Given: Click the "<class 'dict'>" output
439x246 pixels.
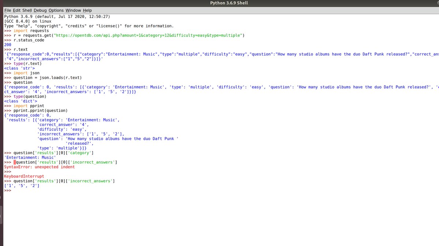Looking at the screenshot, I should tap(20, 101).
